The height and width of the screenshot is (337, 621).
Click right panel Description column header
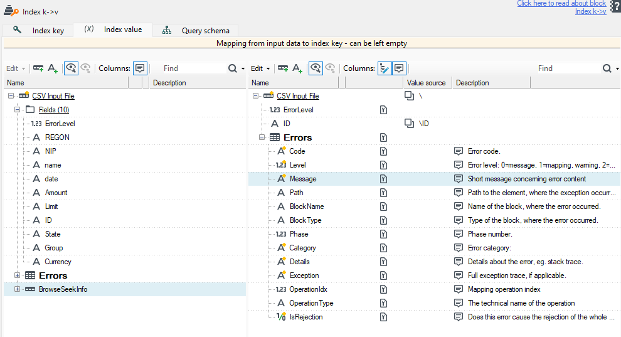pos(491,83)
